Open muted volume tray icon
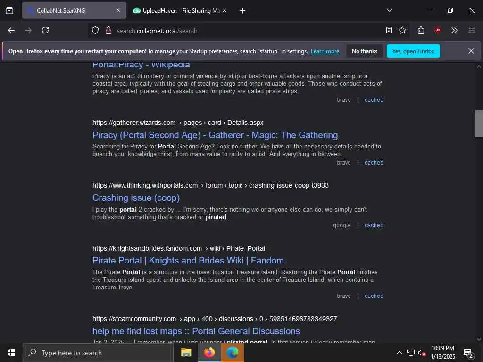The width and height of the screenshot is (483, 362). (422, 353)
